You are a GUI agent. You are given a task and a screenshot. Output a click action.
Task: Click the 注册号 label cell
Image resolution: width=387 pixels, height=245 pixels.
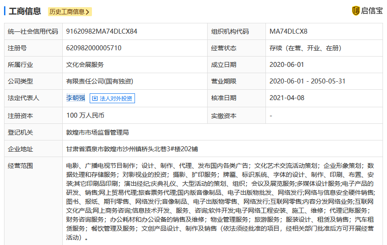(33, 48)
